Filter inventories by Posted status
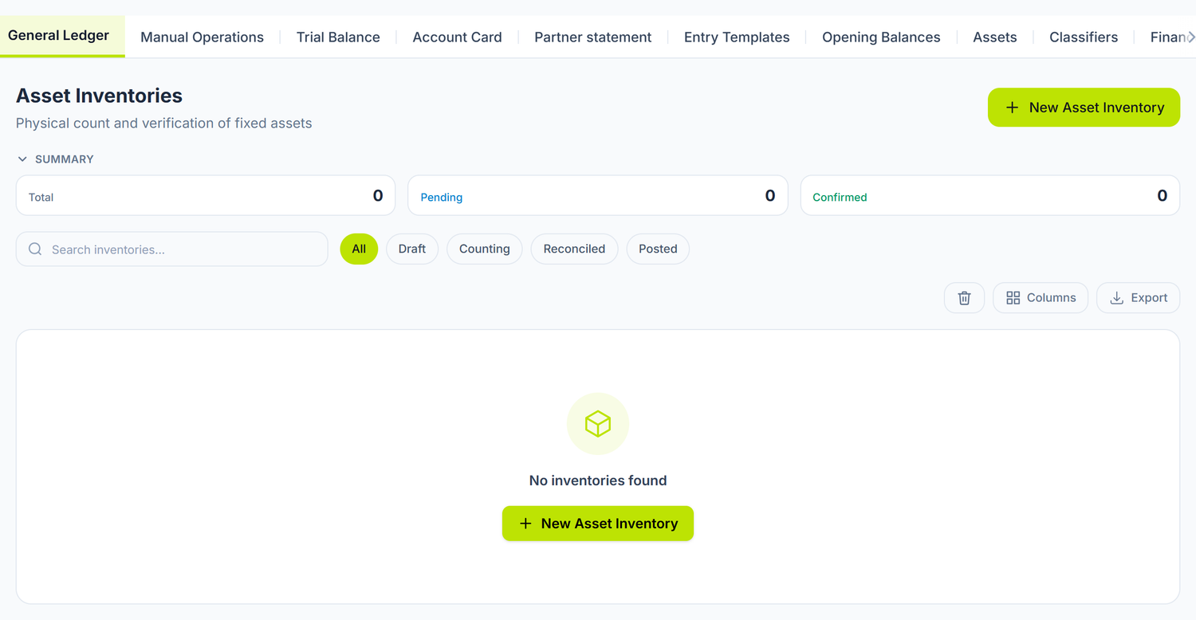The height and width of the screenshot is (620, 1196). tap(658, 249)
